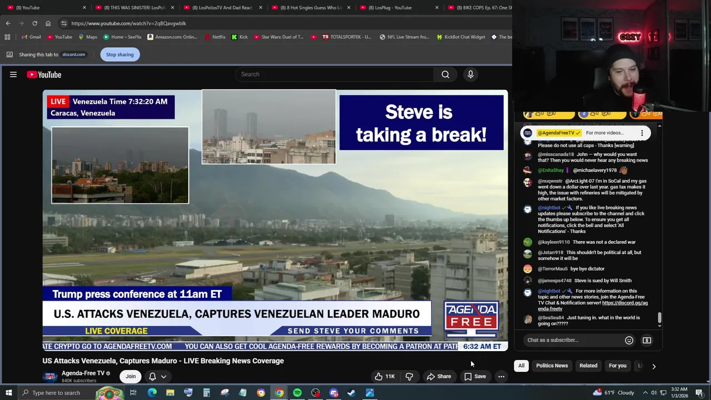Viewport: 711px width, 400px height.
Task: Open the weather 61°F Cloudy widget
Action: (x=613, y=393)
